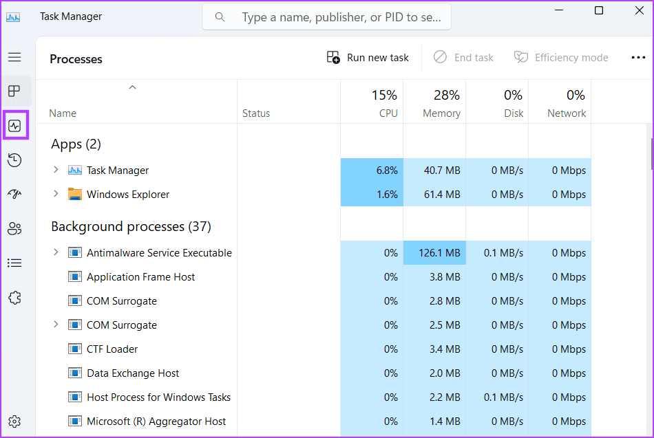Click the search magnifier icon
The width and height of the screenshot is (654, 438).
[x=220, y=17]
